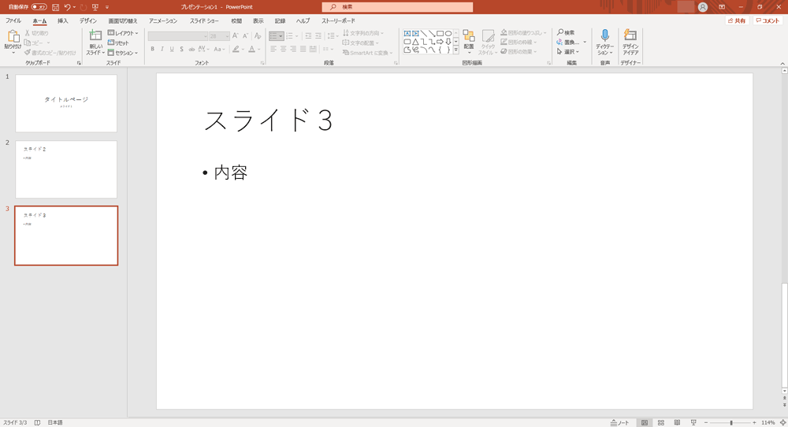788x427 pixels.
Task: Open the File (ファイル) tab
Action: [13, 21]
